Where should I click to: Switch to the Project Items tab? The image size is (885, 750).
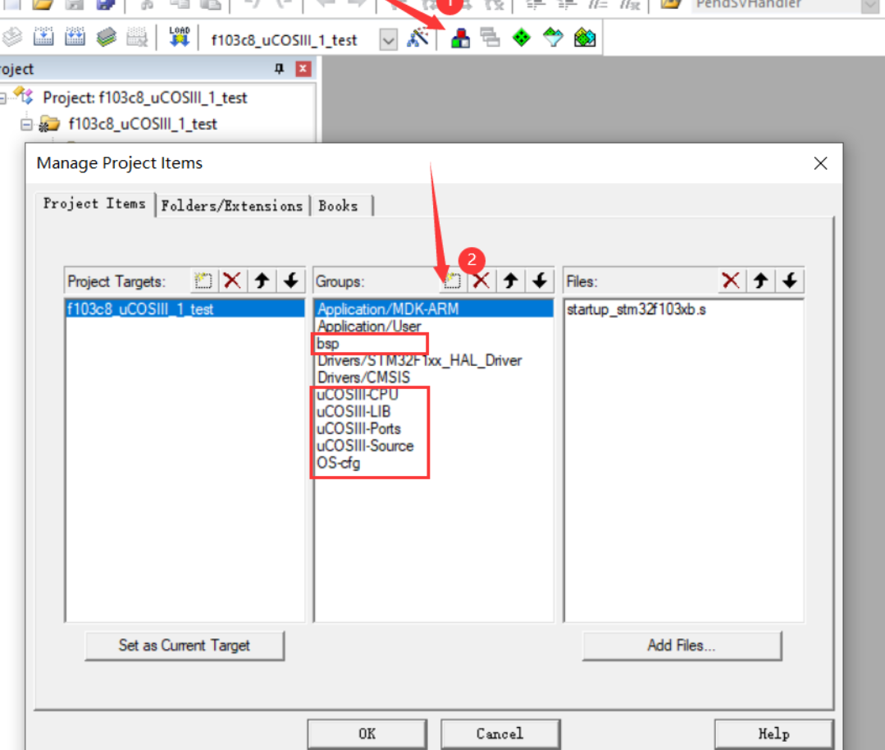[x=94, y=204]
